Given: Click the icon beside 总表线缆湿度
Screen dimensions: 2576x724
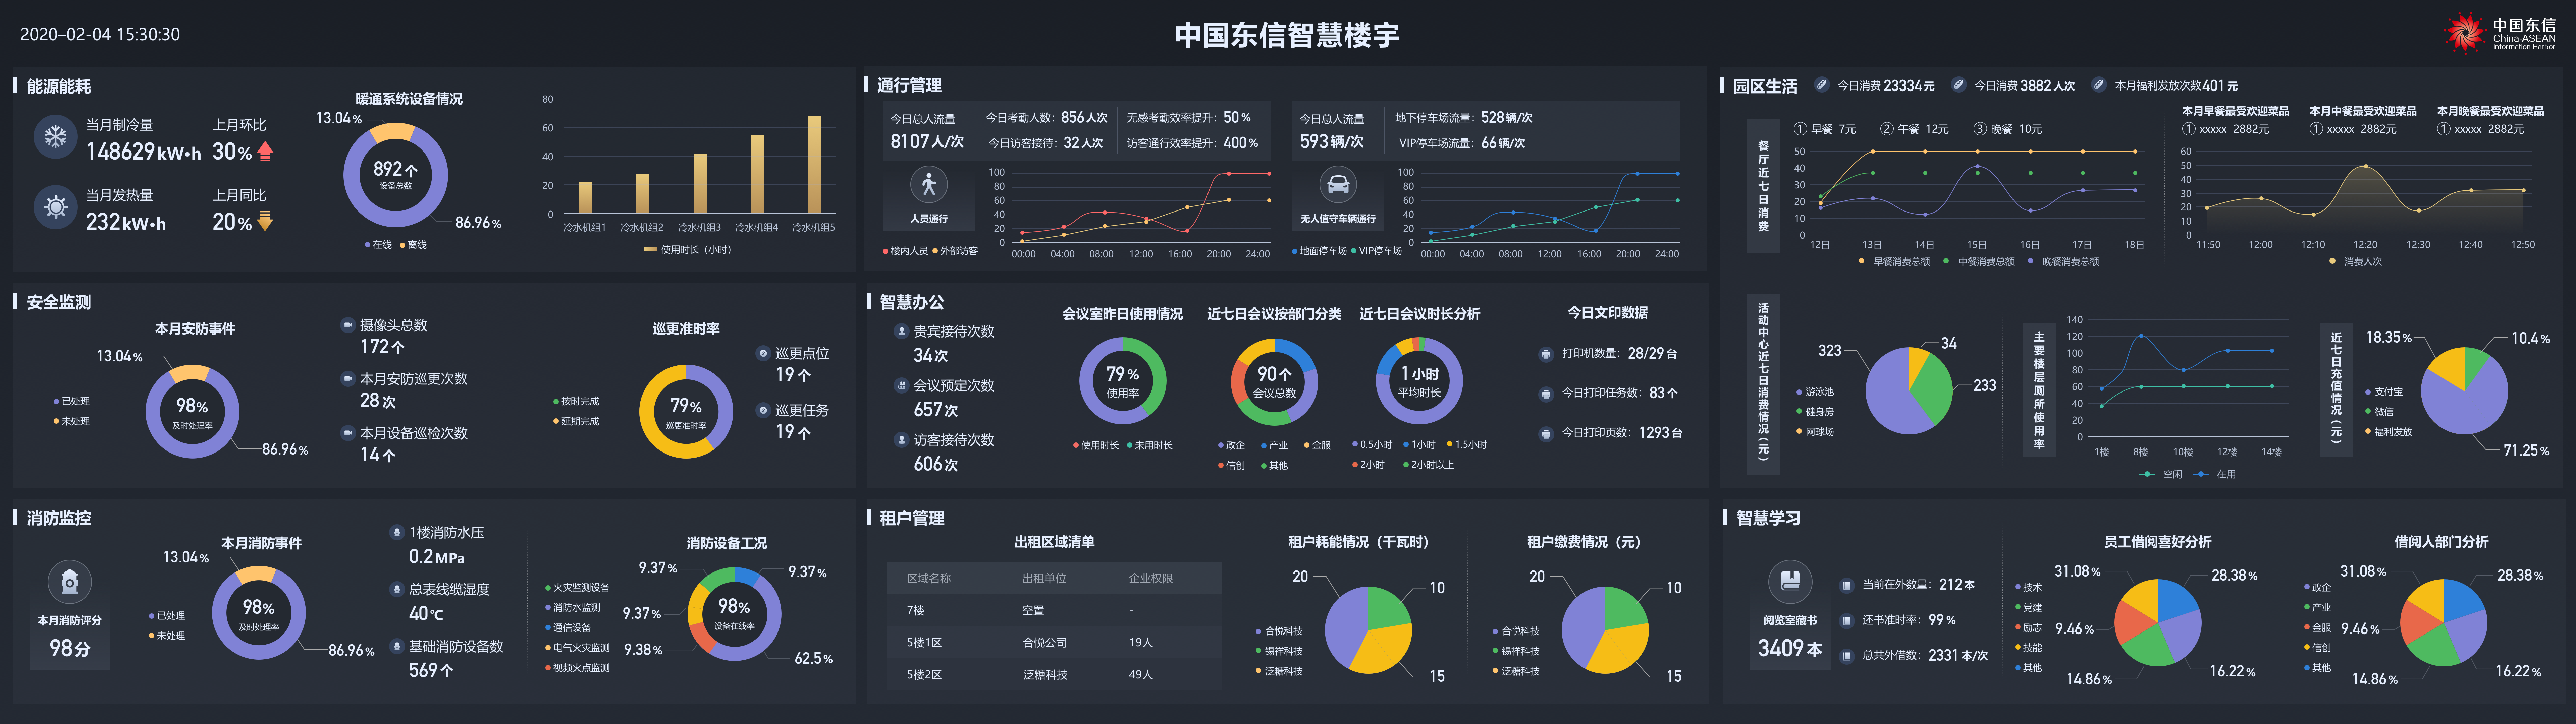Looking at the screenshot, I should coord(397,589).
